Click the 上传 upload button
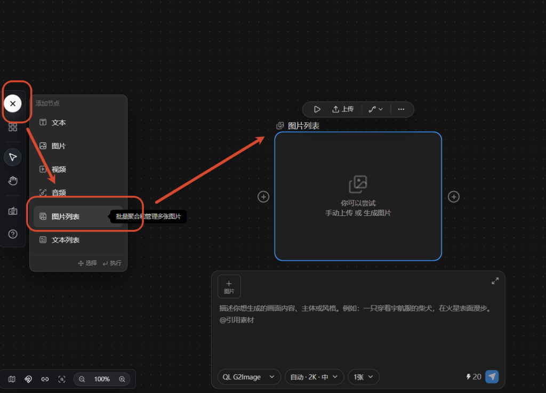546x393 pixels. click(343, 109)
